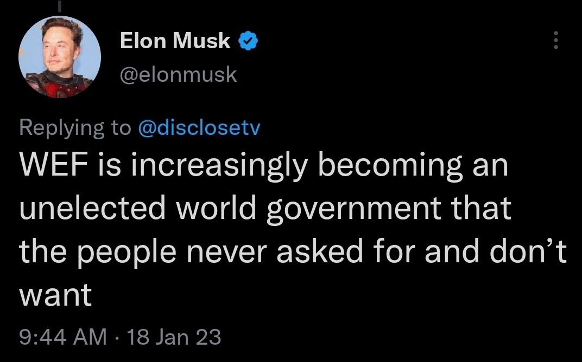
Task: Click the blue verified badge
Action: [x=248, y=41]
